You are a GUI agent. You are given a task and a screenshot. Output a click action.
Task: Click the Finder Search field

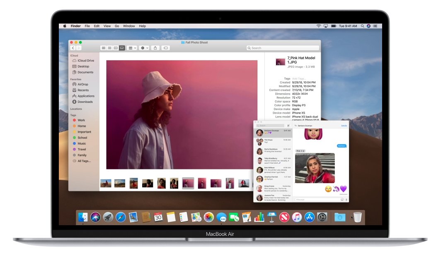283,48
